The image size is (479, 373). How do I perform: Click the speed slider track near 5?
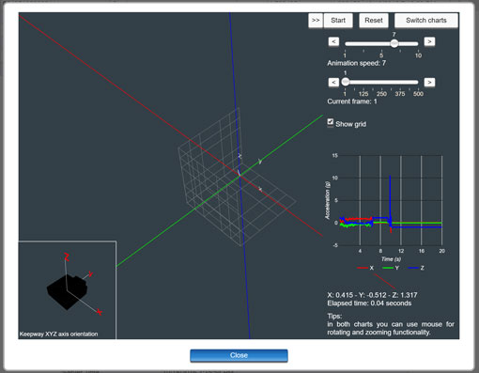[x=381, y=43]
